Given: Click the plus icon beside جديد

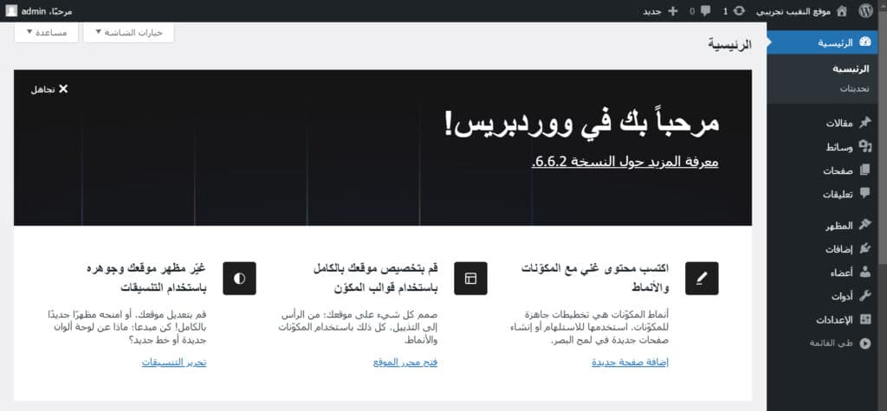Looking at the screenshot, I should tap(672, 10).
